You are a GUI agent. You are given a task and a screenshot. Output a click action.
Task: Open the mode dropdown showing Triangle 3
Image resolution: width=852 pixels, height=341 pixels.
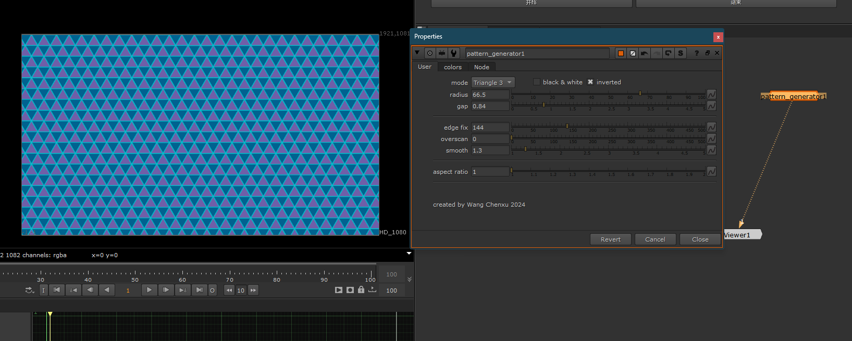[x=492, y=83]
